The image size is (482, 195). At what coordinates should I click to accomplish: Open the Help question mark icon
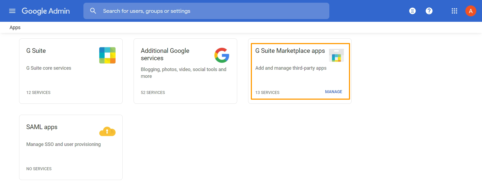click(429, 11)
